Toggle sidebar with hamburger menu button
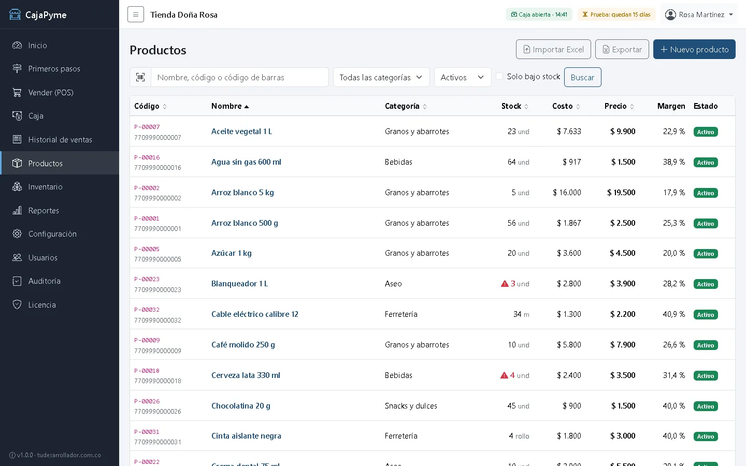Viewport: 746px width, 466px height. (136, 14)
